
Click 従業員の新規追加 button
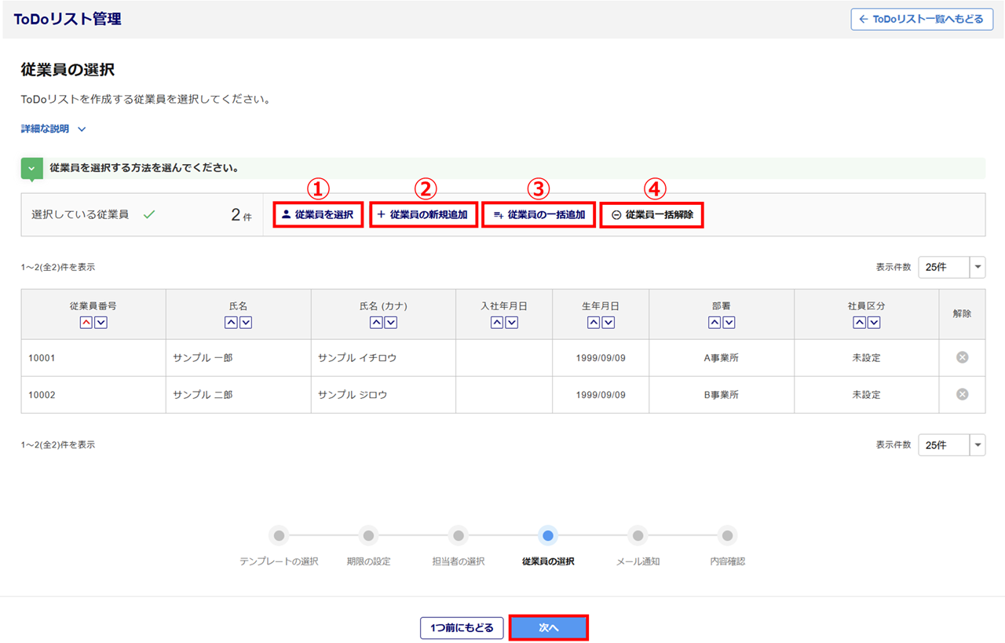click(x=423, y=214)
